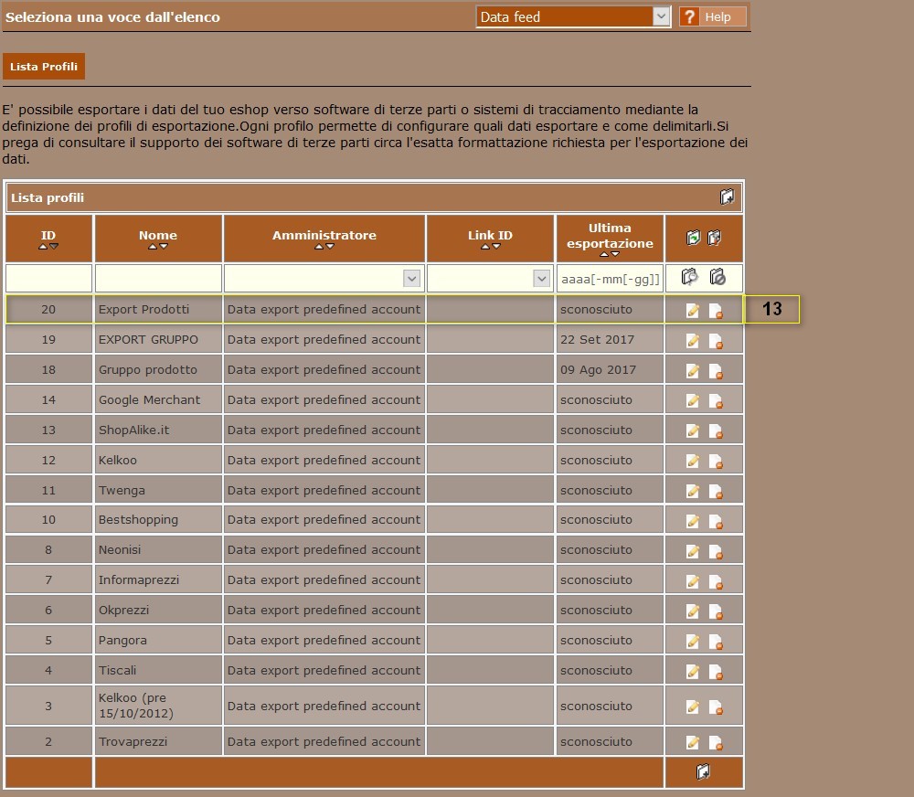Select the Twenga name cell
The image size is (914, 797).
[158, 490]
